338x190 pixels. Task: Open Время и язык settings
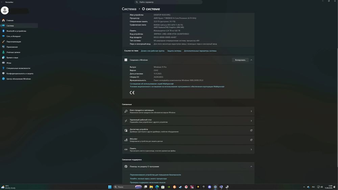pyautogui.click(x=19, y=58)
